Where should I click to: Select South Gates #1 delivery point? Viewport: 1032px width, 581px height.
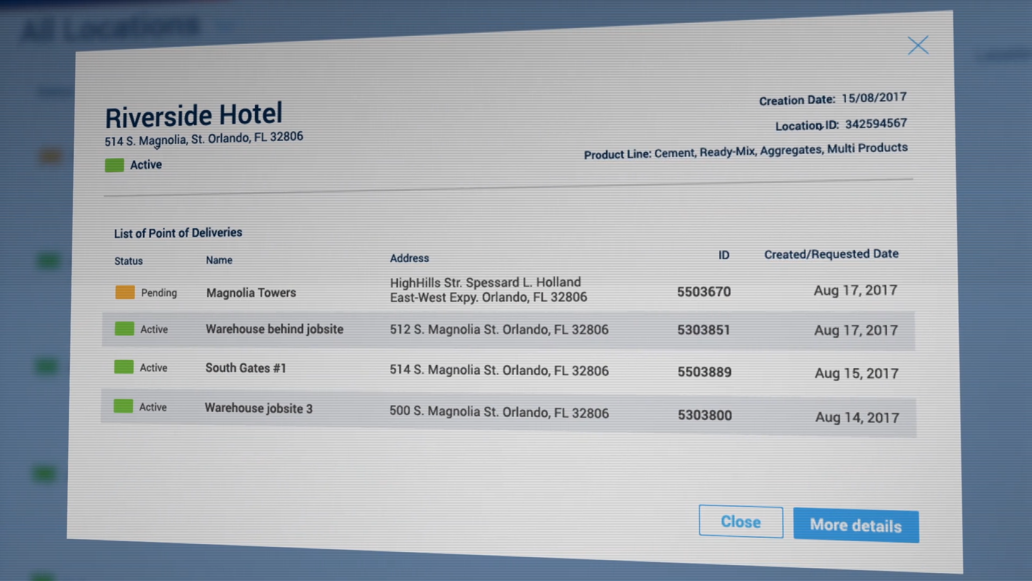click(x=246, y=368)
